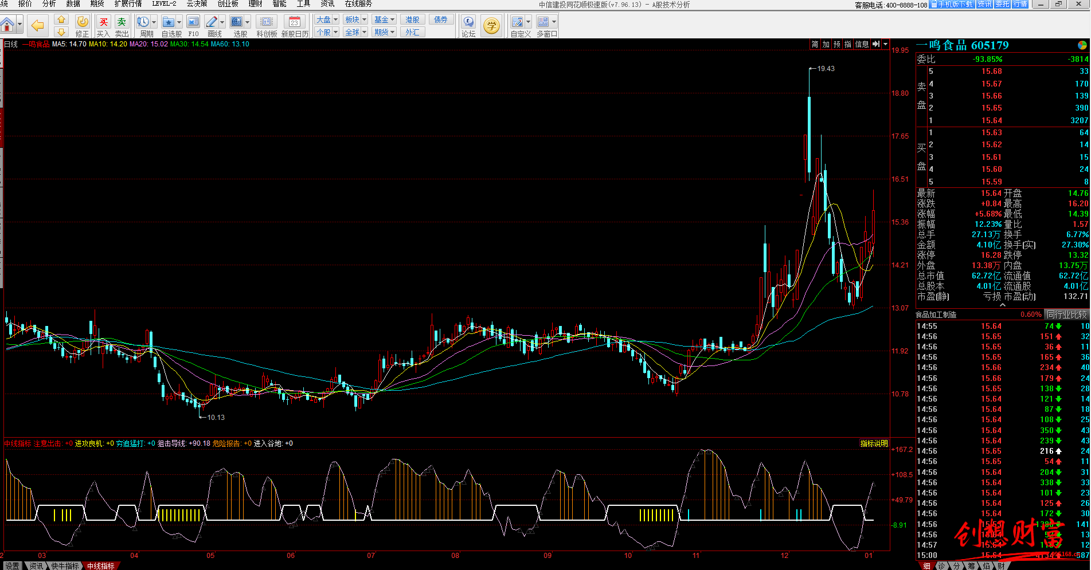Toggle the 简 simple view button
The height and width of the screenshot is (570, 1091).
[815, 44]
